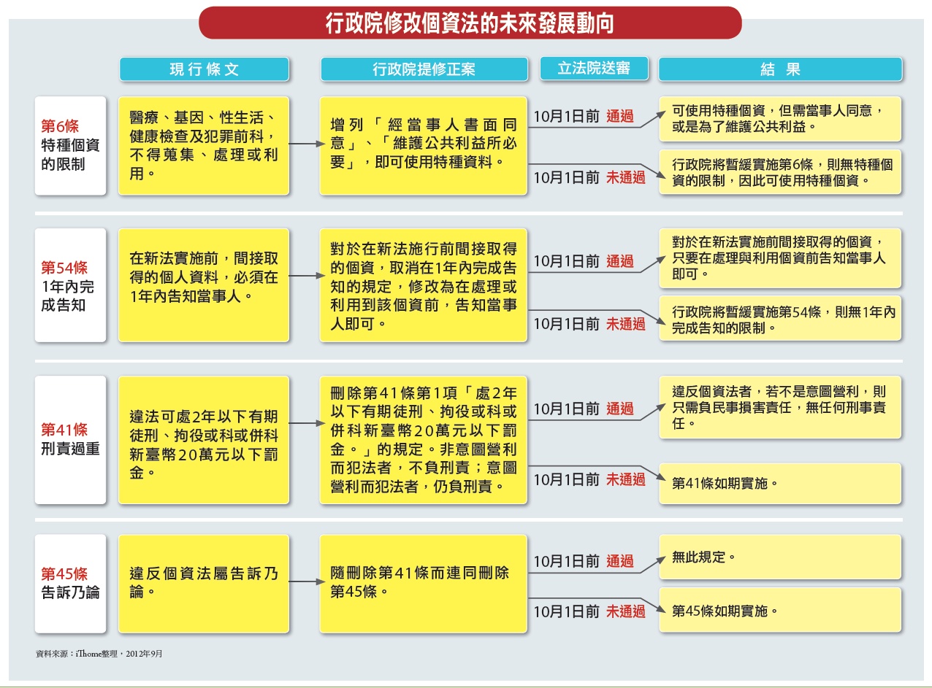
Task: Click the yellow box starting with 醫療、基因、性生活
Action: pyautogui.click(x=204, y=146)
